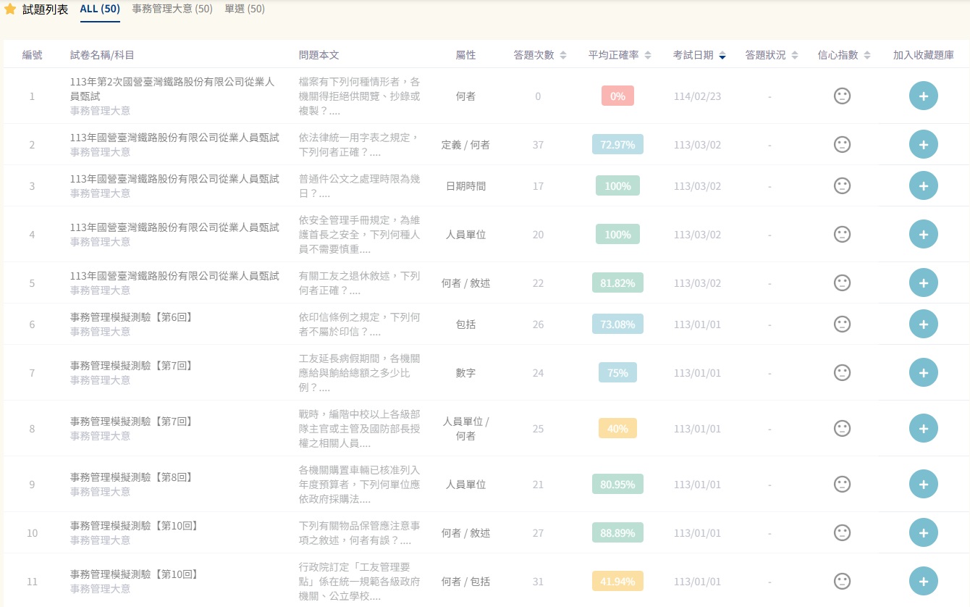Image resolution: width=970 pixels, height=607 pixels.
Task: Add question 11 to the collection with the plus button
Action: pyautogui.click(x=923, y=581)
